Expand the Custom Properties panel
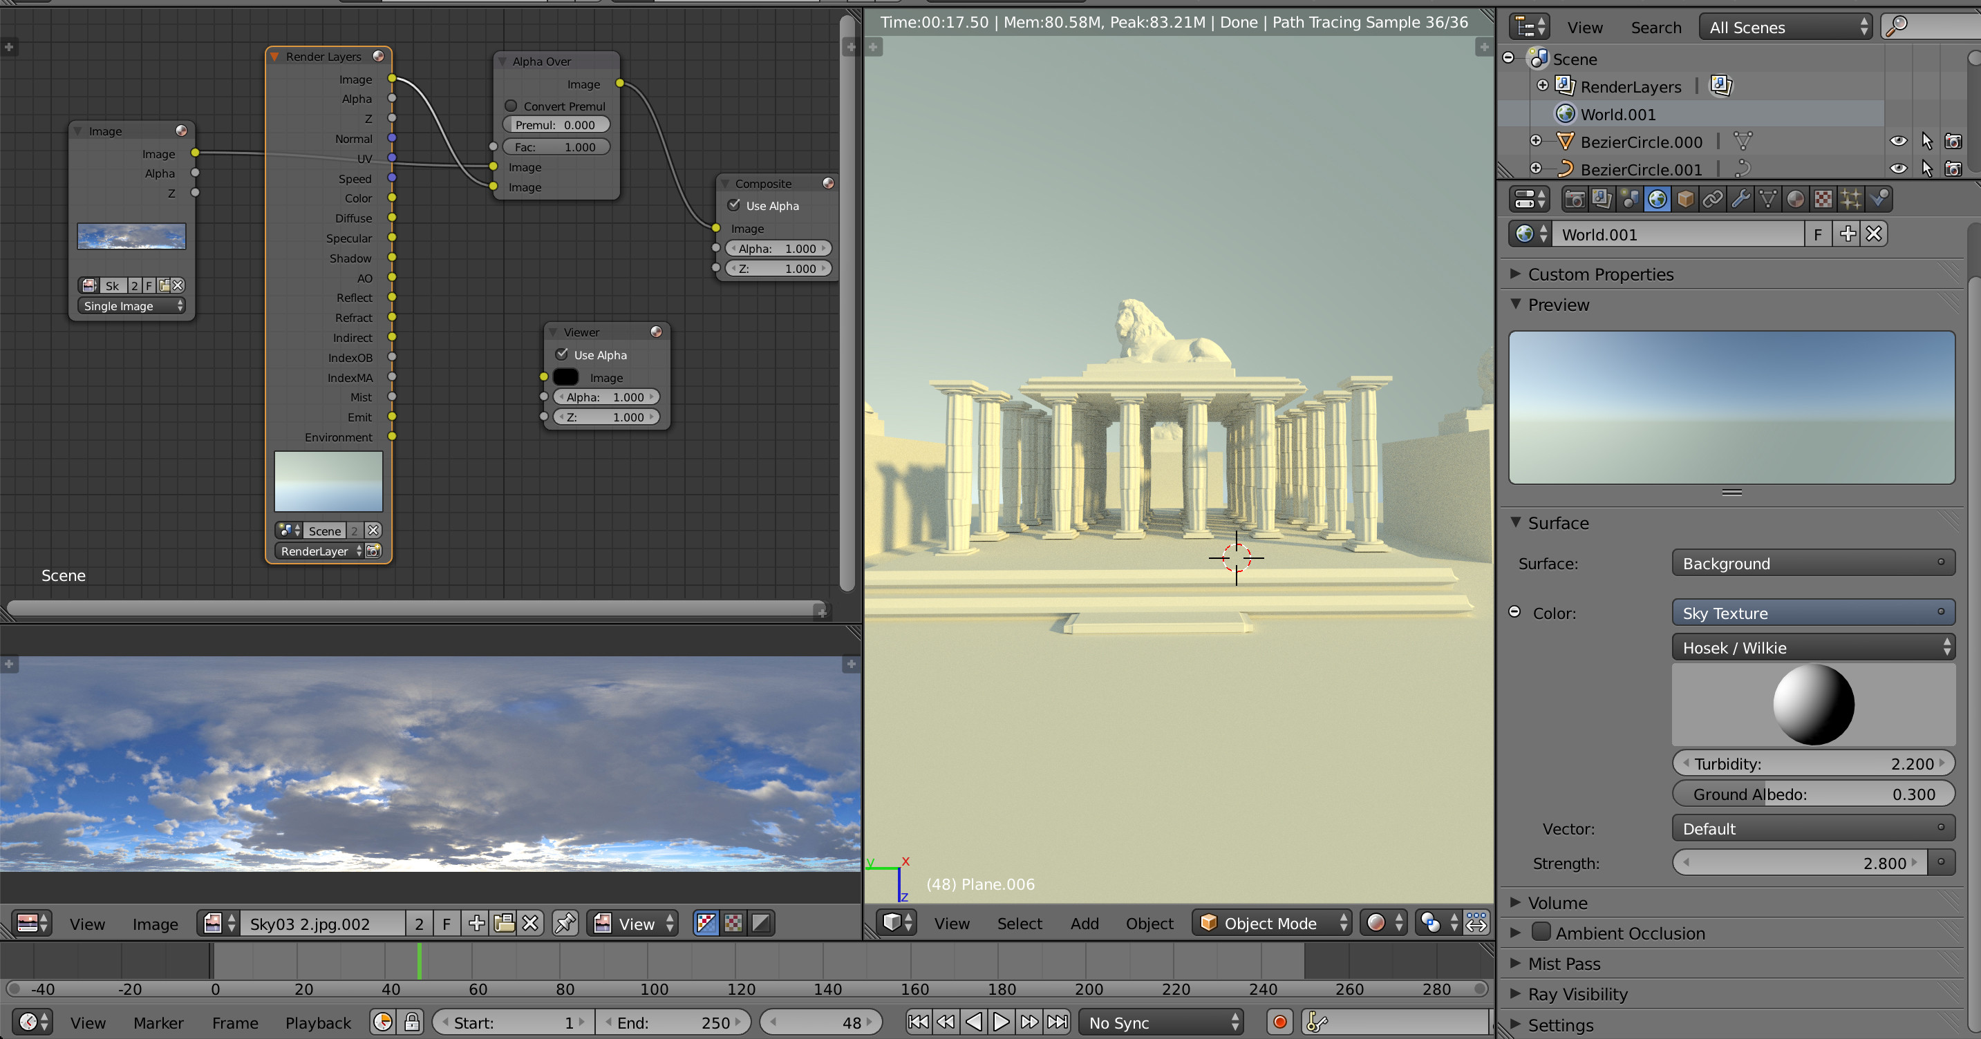 click(1600, 274)
